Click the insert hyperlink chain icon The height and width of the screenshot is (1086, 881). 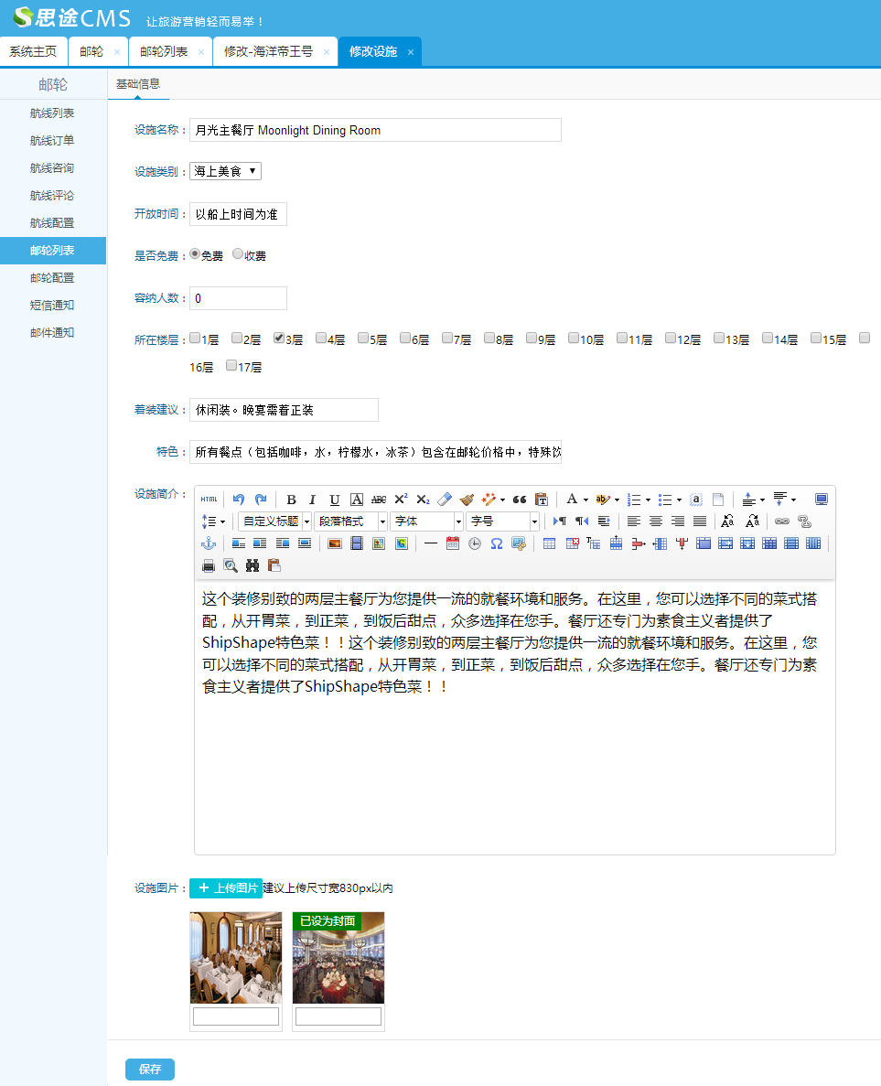tap(782, 521)
